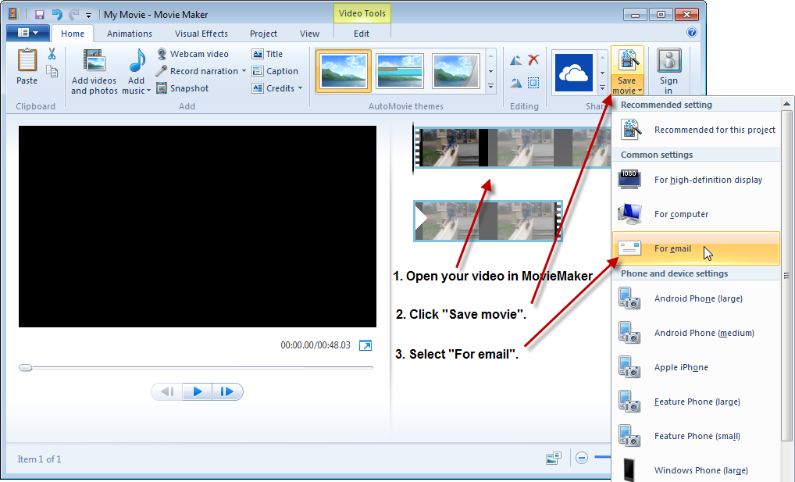795x482 pixels.
Task: Click the Save project floppy icon
Action: coord(39,15)
